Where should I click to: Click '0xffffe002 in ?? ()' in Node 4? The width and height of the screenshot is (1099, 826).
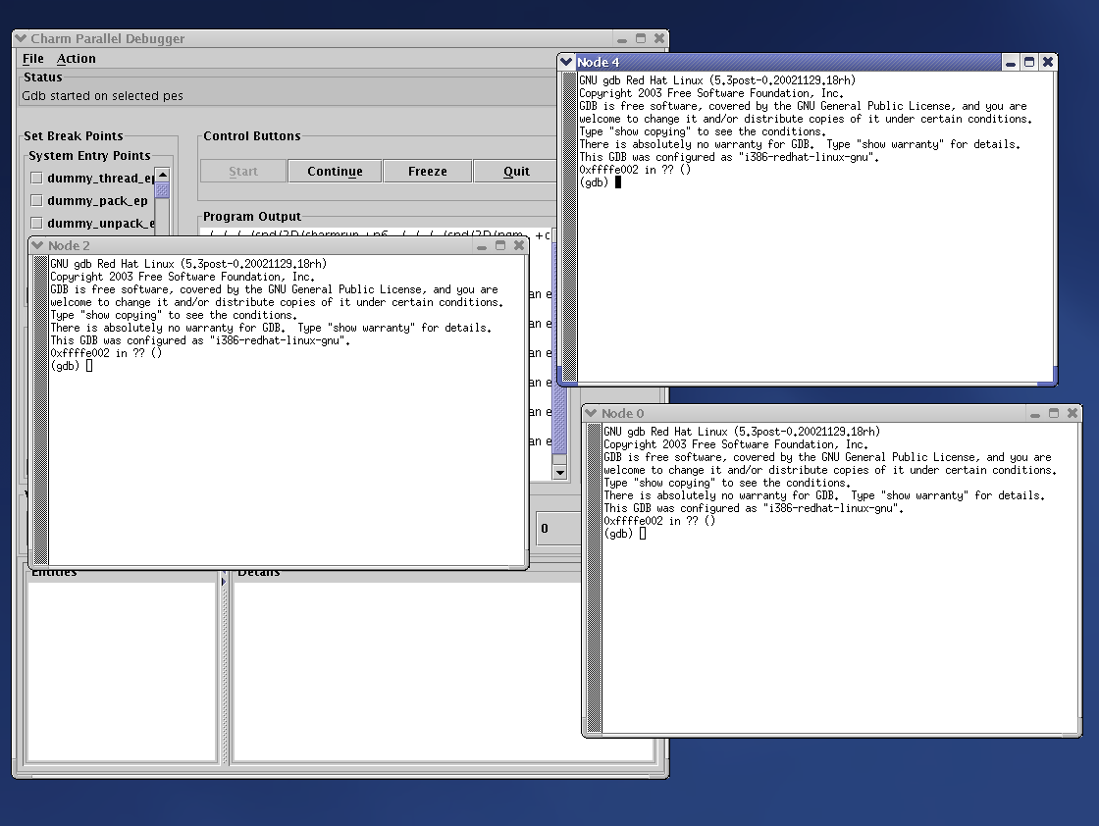tap(635, 170)
